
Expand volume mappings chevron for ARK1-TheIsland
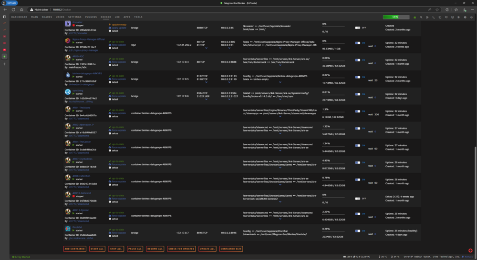pos(280,116)
